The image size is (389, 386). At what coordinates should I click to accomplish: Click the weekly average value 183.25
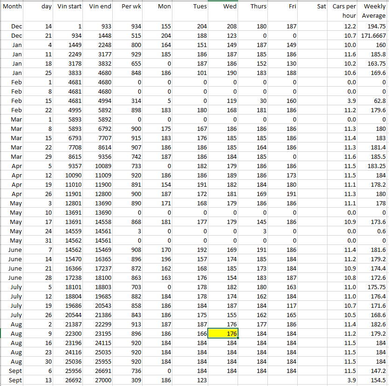(374, 166)
